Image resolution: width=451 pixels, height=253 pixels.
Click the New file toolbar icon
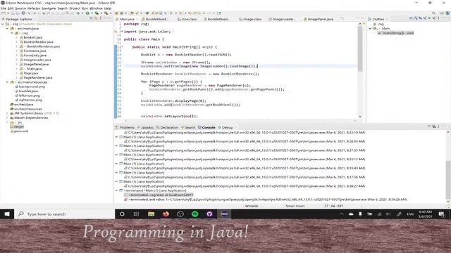coord(4,13)
